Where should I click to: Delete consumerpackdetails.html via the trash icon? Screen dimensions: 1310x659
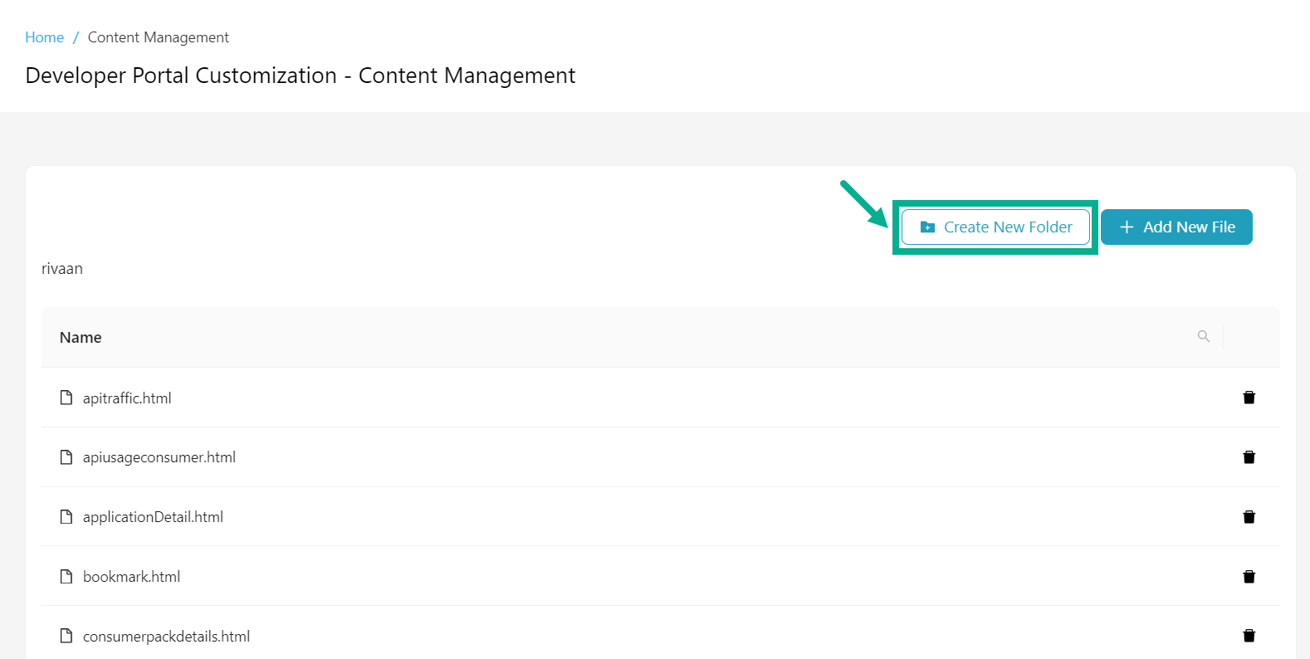point(1249,635)
